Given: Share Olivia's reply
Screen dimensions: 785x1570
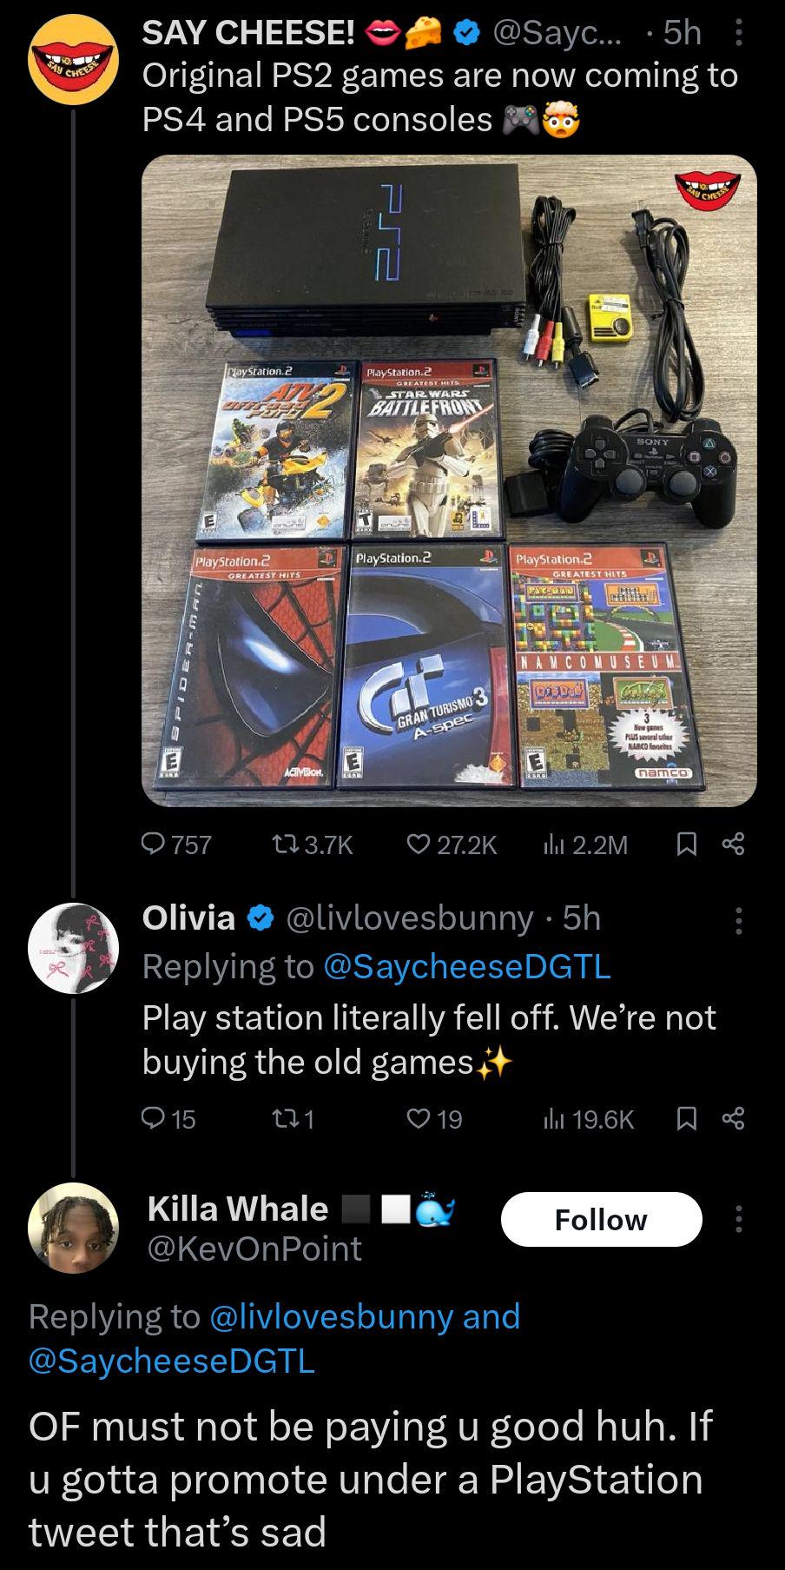Looking at the screenshot, I should click(734, 1119).
